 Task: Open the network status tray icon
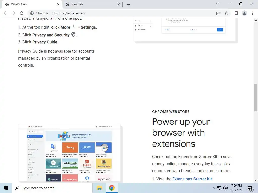(x=219, y=188)
